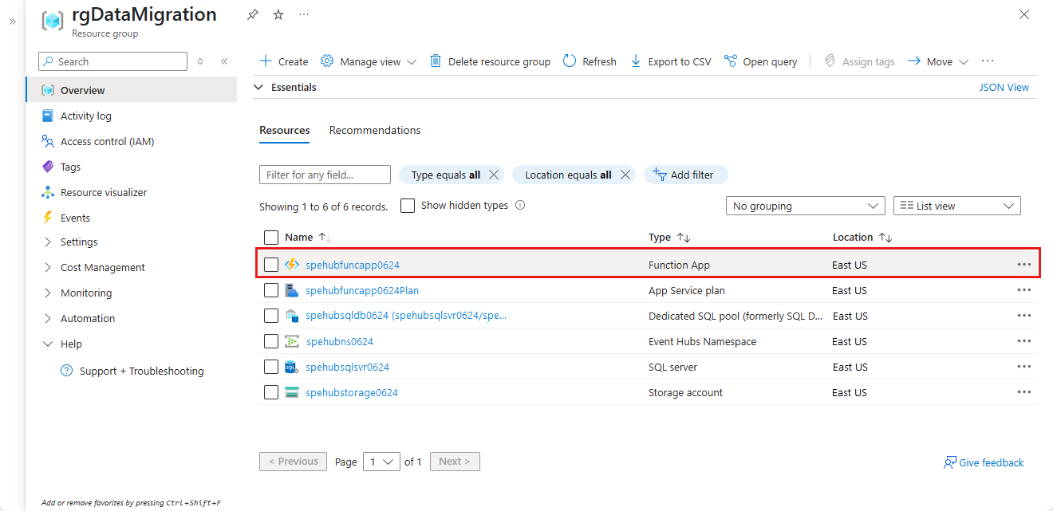Switch to the Recommendations tab
Screen dimensions: 1053x511
(x=375, y=130)
